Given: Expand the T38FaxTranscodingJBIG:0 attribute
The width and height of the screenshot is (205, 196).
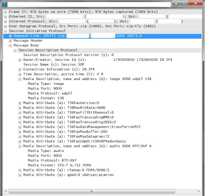Looking at the screenshot, I should [20, 122].
